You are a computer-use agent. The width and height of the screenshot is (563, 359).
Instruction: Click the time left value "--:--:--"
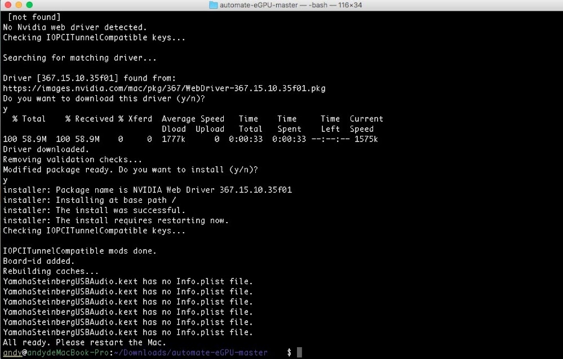pos(330,139)
